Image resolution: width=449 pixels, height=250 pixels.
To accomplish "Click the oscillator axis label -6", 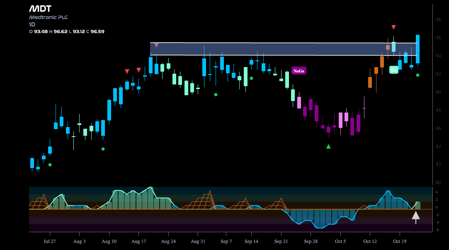I will coord(437,230).
